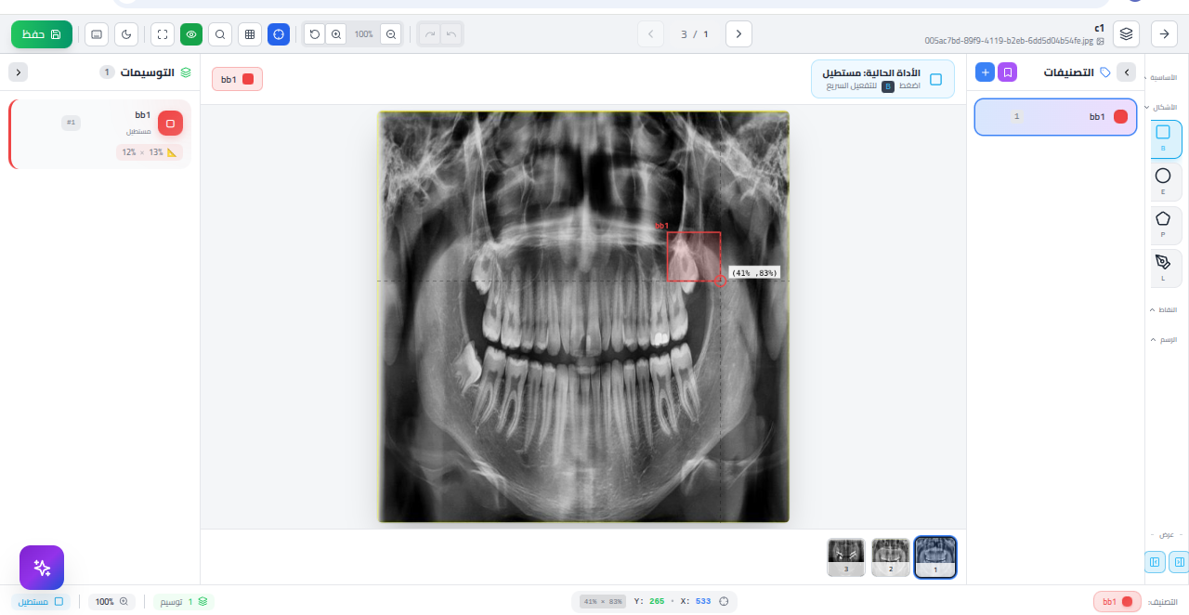The width and height of the screenshot is (1189, 615).
Task: Collapse the annotations panel with chevron
Action: [x=18, y=72]
